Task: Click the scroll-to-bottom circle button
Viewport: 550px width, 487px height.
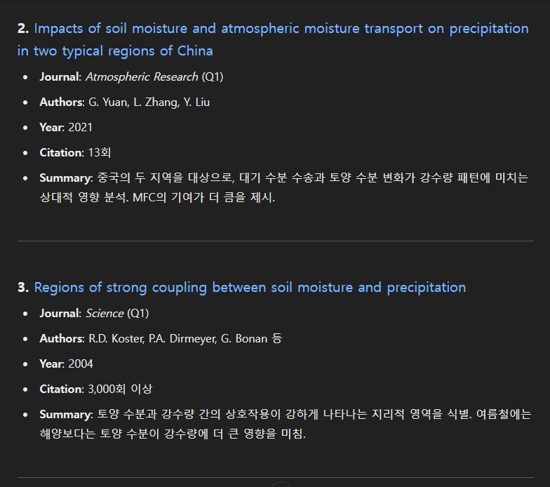Action: [281, 484]
